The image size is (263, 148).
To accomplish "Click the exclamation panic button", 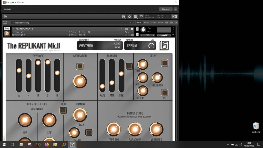I will (x=168, y=16).
